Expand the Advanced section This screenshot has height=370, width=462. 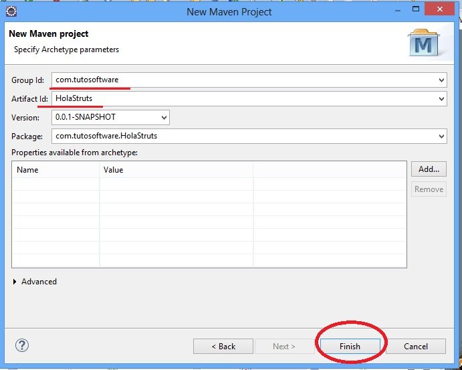point(15,282)
